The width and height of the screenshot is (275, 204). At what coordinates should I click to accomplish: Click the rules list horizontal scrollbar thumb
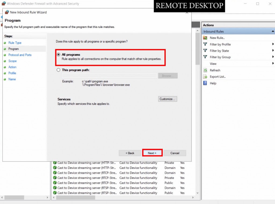click(75, 198)
